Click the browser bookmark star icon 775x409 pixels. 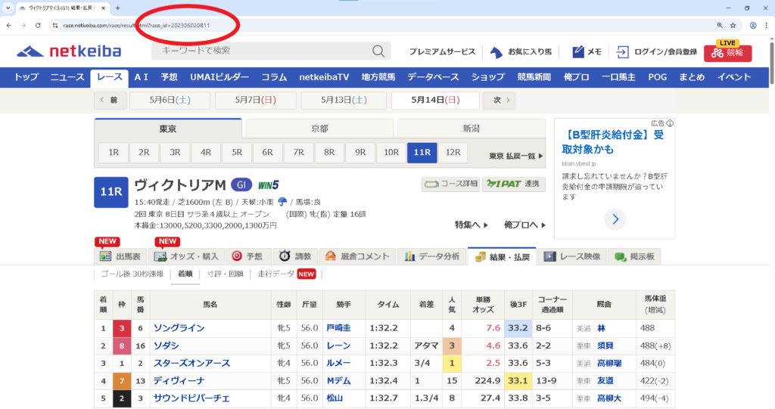tap(733, 25)
